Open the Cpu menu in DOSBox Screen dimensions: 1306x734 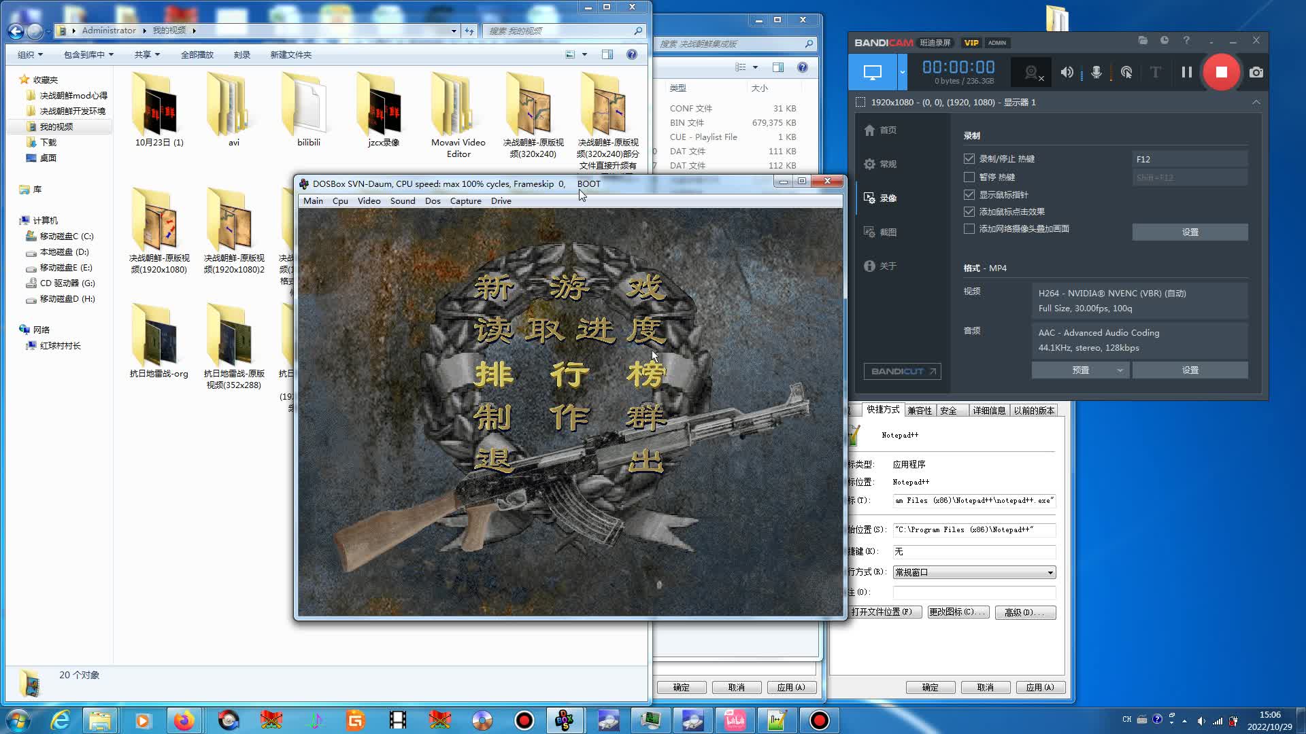pyautogui.click(x=340, y=201)
